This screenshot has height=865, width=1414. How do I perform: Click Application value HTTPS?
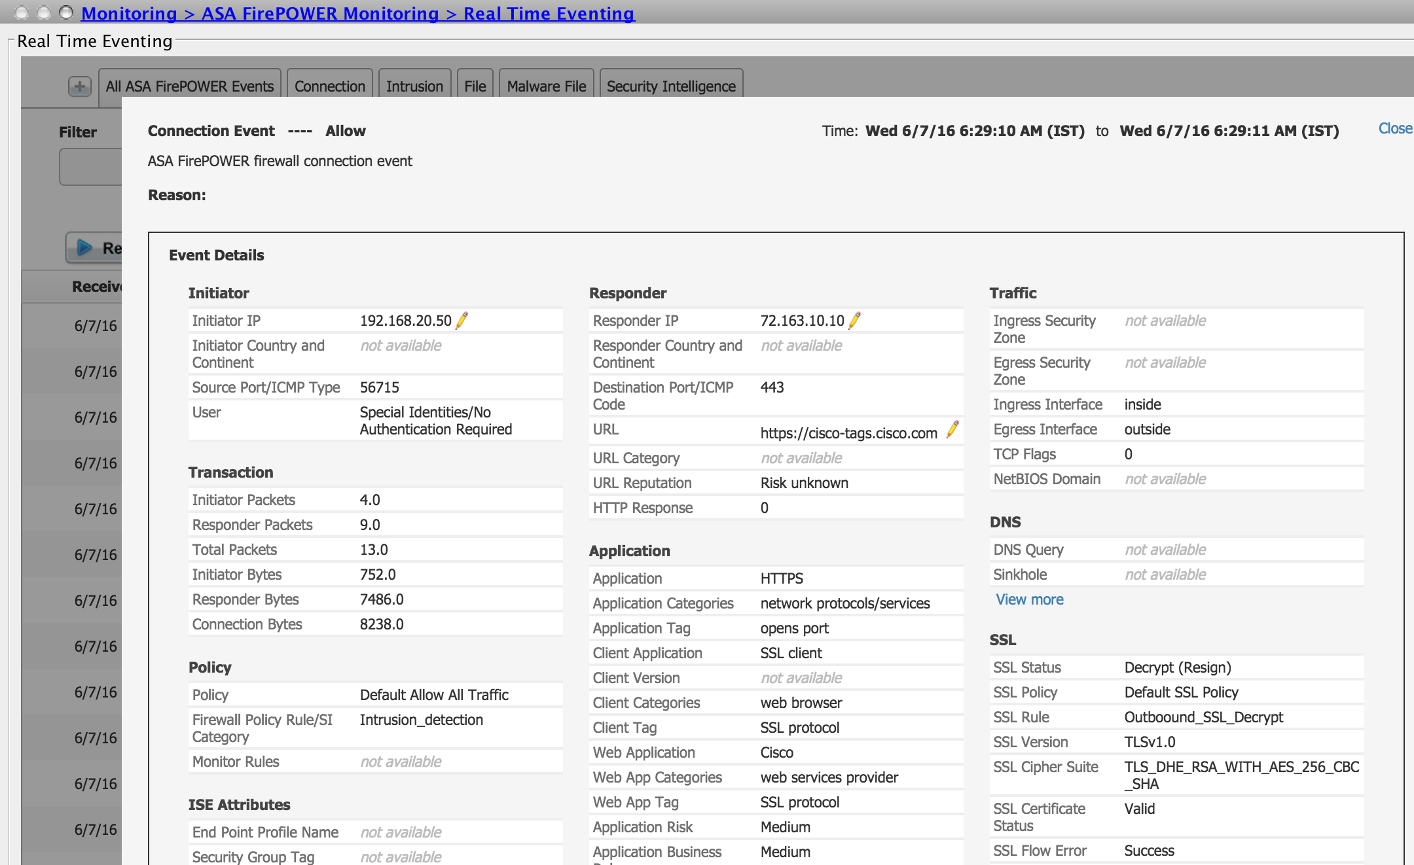coord(782,578)
